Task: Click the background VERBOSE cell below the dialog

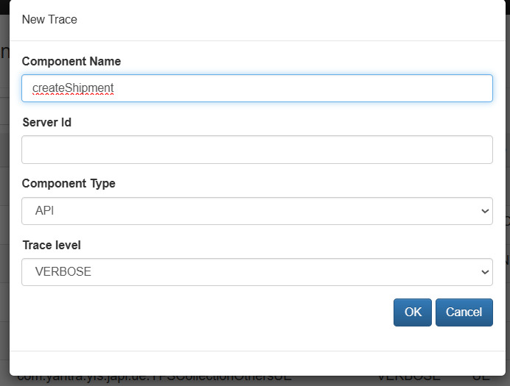Action: (x=408, y=378)
